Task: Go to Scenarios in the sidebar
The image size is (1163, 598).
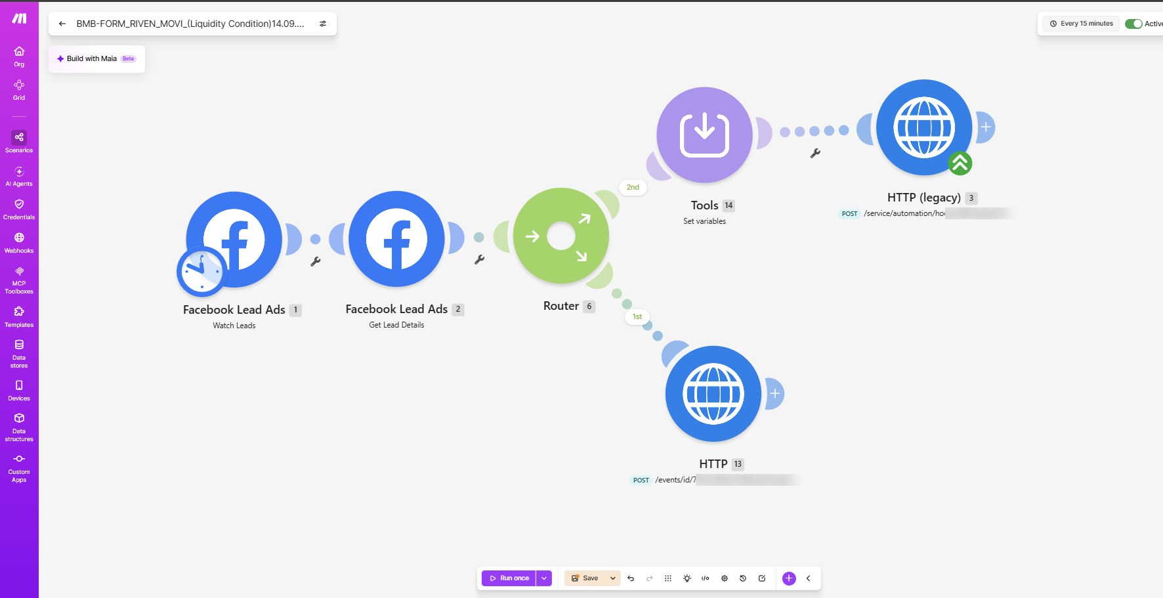Action: [19, 142]
